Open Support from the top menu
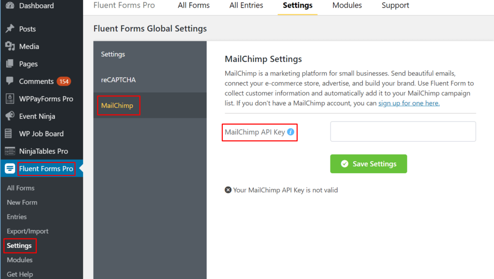 395,6
